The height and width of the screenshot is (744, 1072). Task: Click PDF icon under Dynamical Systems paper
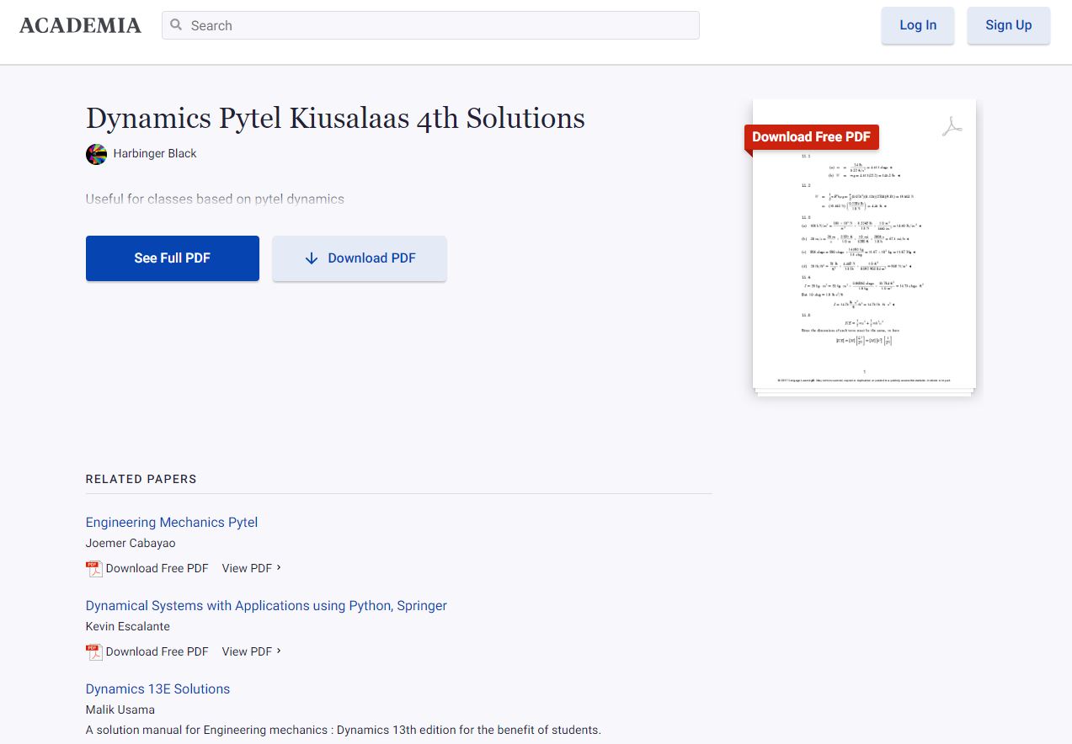click(x=94, y=651)
